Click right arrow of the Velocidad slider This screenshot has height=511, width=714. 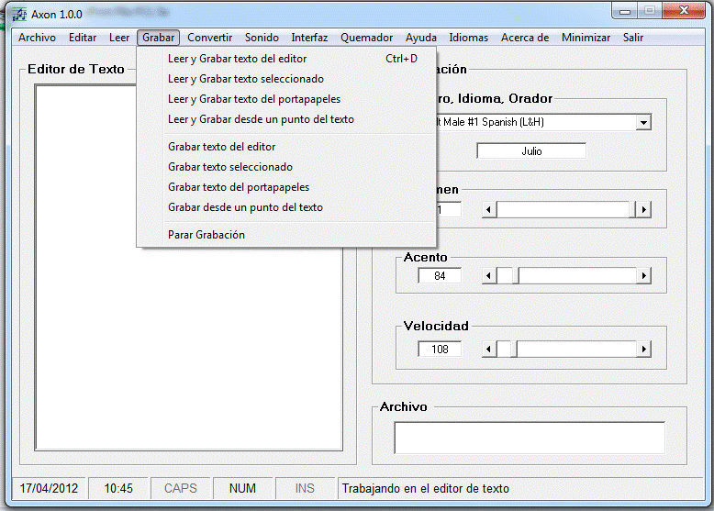click(644, 350)
